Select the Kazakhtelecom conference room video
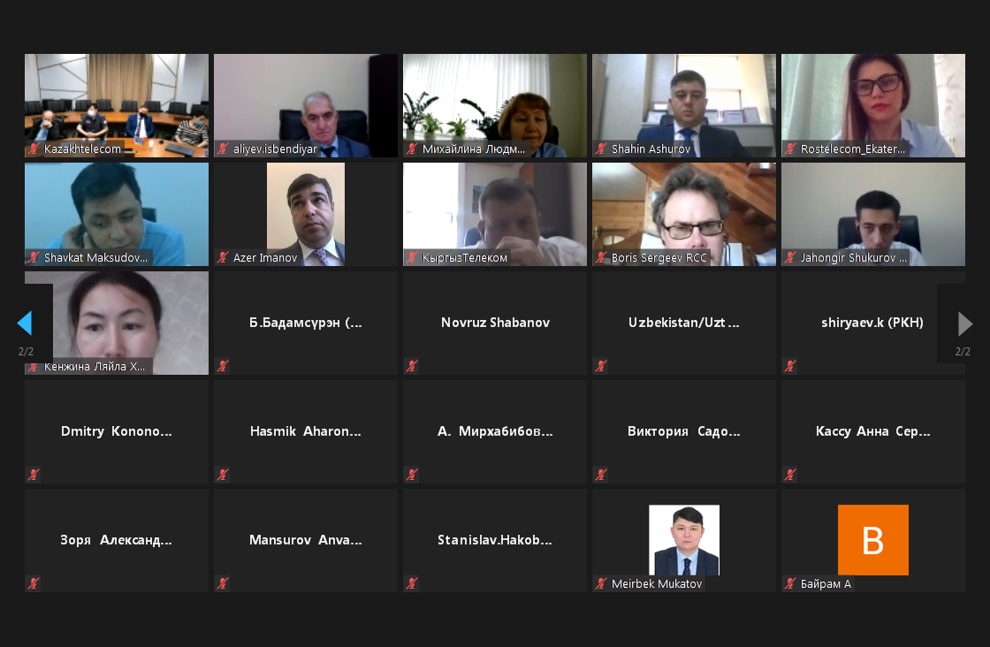Viewport: 990px width, 647px height. tap(116, 105)
